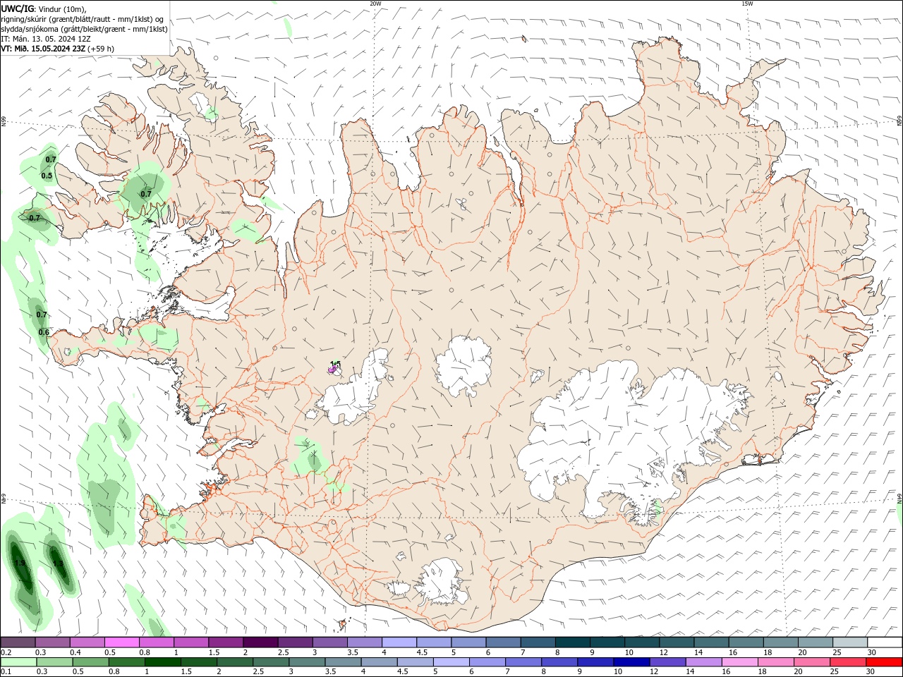Screen dimensions: 903x677
Task: Click the bright red 30 swatch in lower legend row
Action: tap(885, 662)
